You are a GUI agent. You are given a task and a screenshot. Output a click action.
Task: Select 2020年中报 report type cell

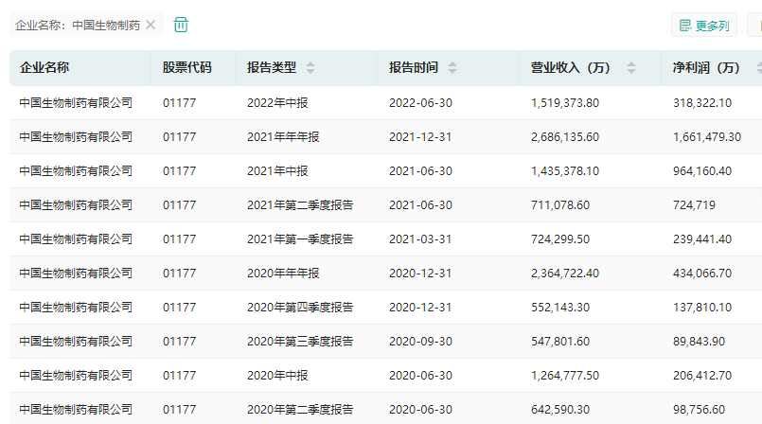pos(277,375)
